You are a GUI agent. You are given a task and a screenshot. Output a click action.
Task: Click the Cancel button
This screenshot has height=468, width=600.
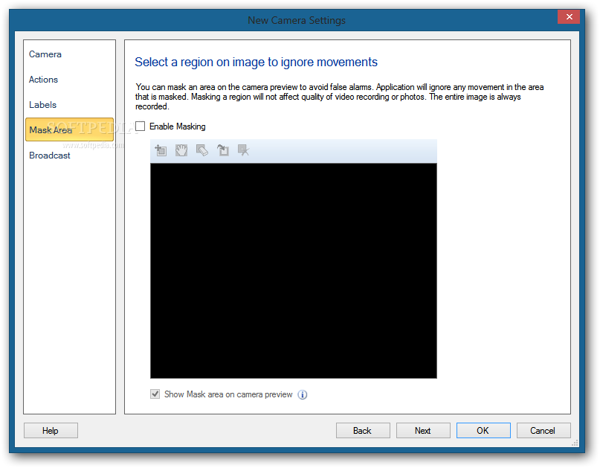pos(543,431)
